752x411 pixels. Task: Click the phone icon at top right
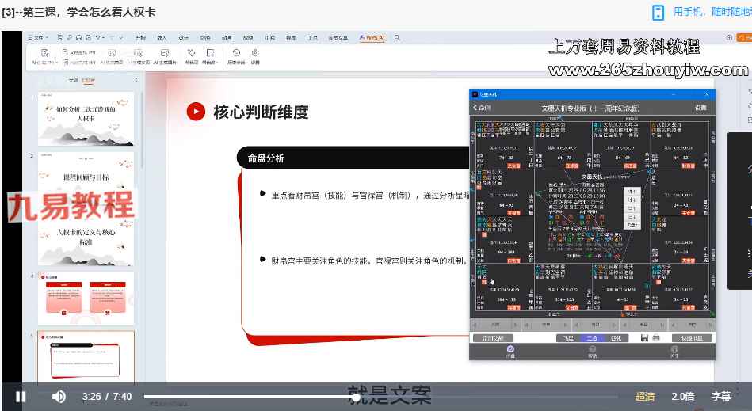point(658,12)
